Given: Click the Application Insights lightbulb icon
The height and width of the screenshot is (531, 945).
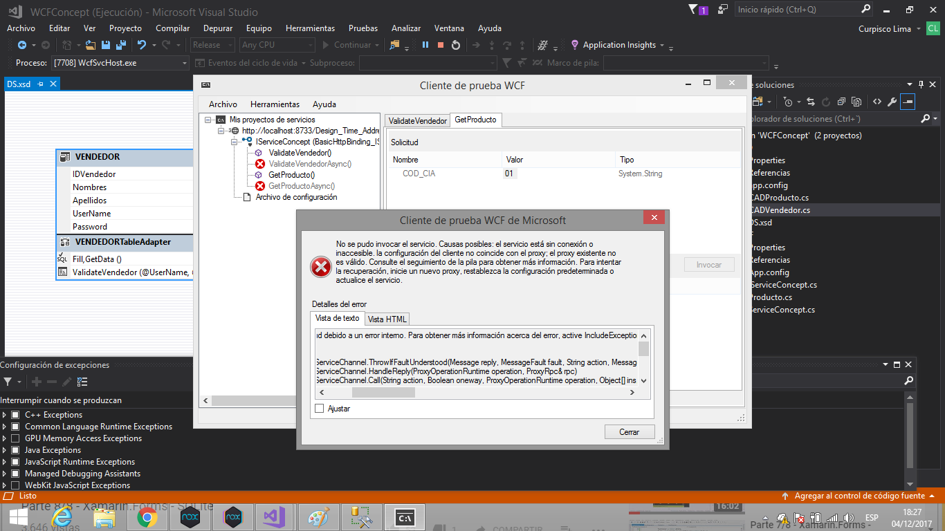Looking at the screenshot, I should [574, 45].
